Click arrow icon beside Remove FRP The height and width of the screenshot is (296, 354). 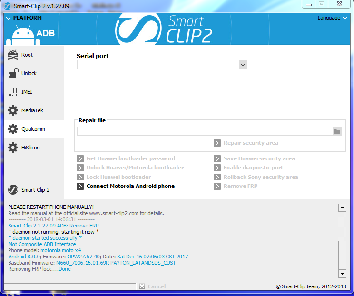[x=217, y=186]
